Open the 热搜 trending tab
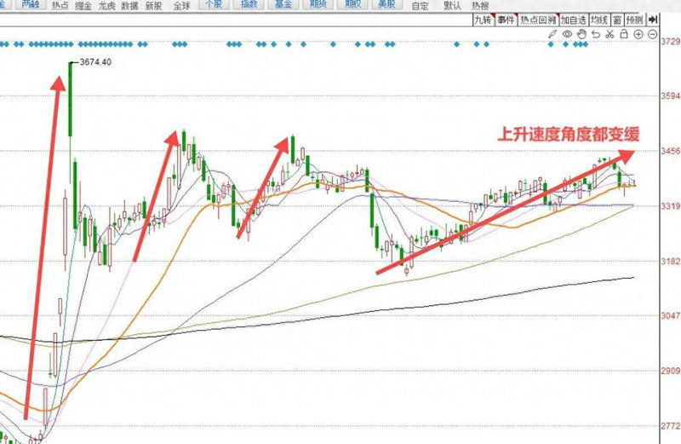The image size is (681, 444). coord(480,6)
